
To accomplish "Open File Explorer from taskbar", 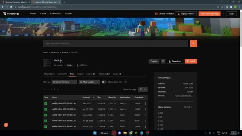I will (x=125, y=133).
